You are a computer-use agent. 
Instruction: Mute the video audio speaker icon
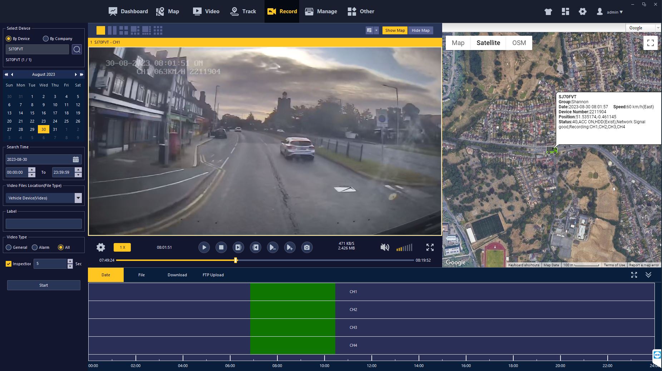click(385, 247)
